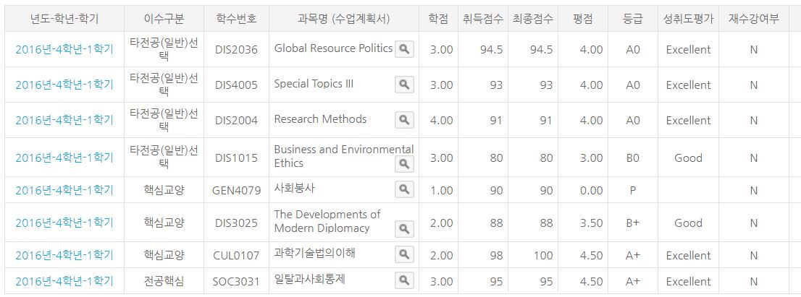Select course name Global Resource Politics
Viewport: 801px width, 297px height.
(x=333, y=48)
